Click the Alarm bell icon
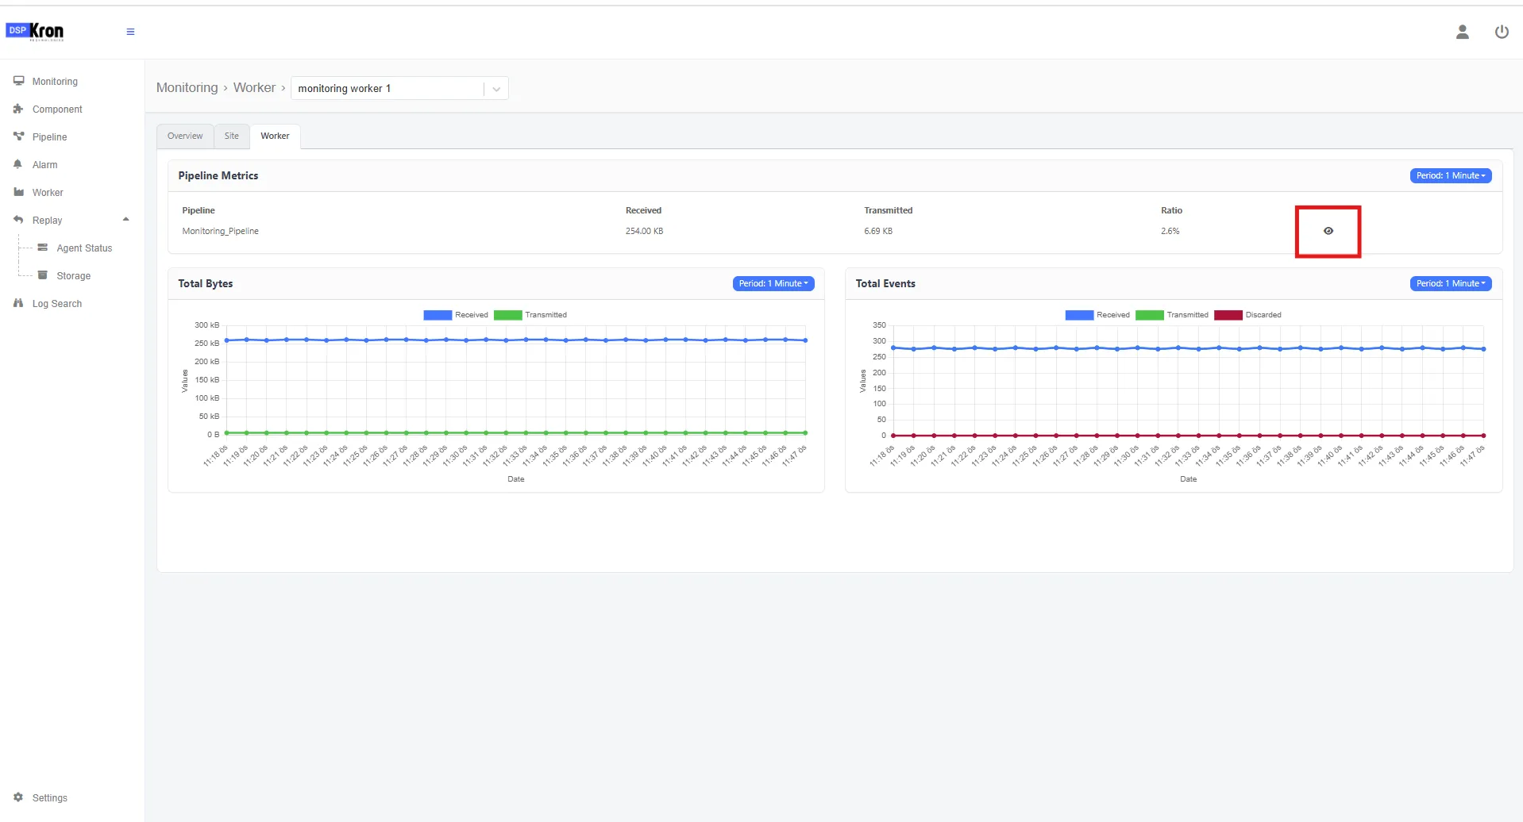 point(18,164)
